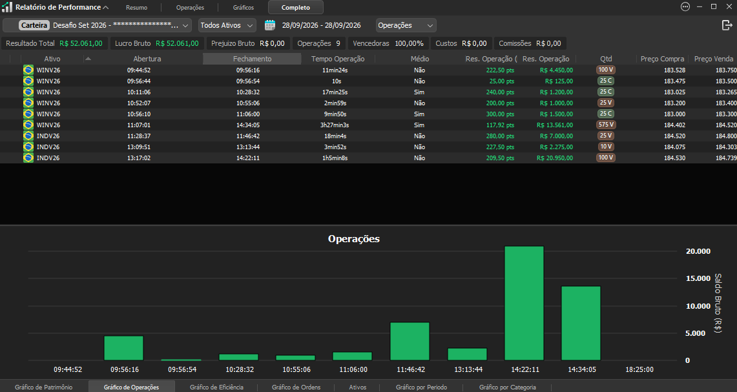The height and width of the screenshot is (392, 737).
Task: Sort by the Abertura column header
Action: (147, 59)
